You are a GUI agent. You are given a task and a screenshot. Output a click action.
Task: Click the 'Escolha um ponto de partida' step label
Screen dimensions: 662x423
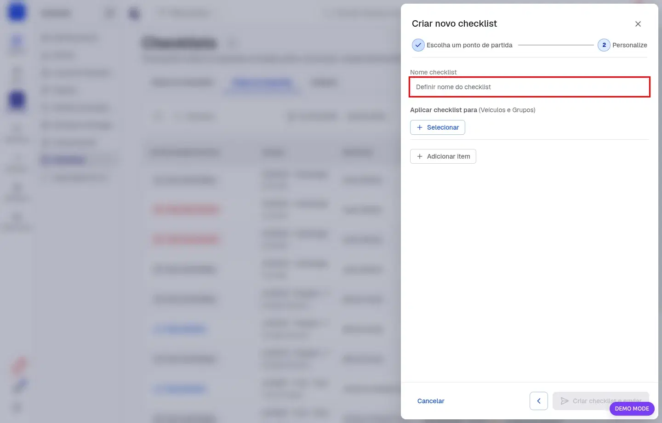[x=469, y=45]
